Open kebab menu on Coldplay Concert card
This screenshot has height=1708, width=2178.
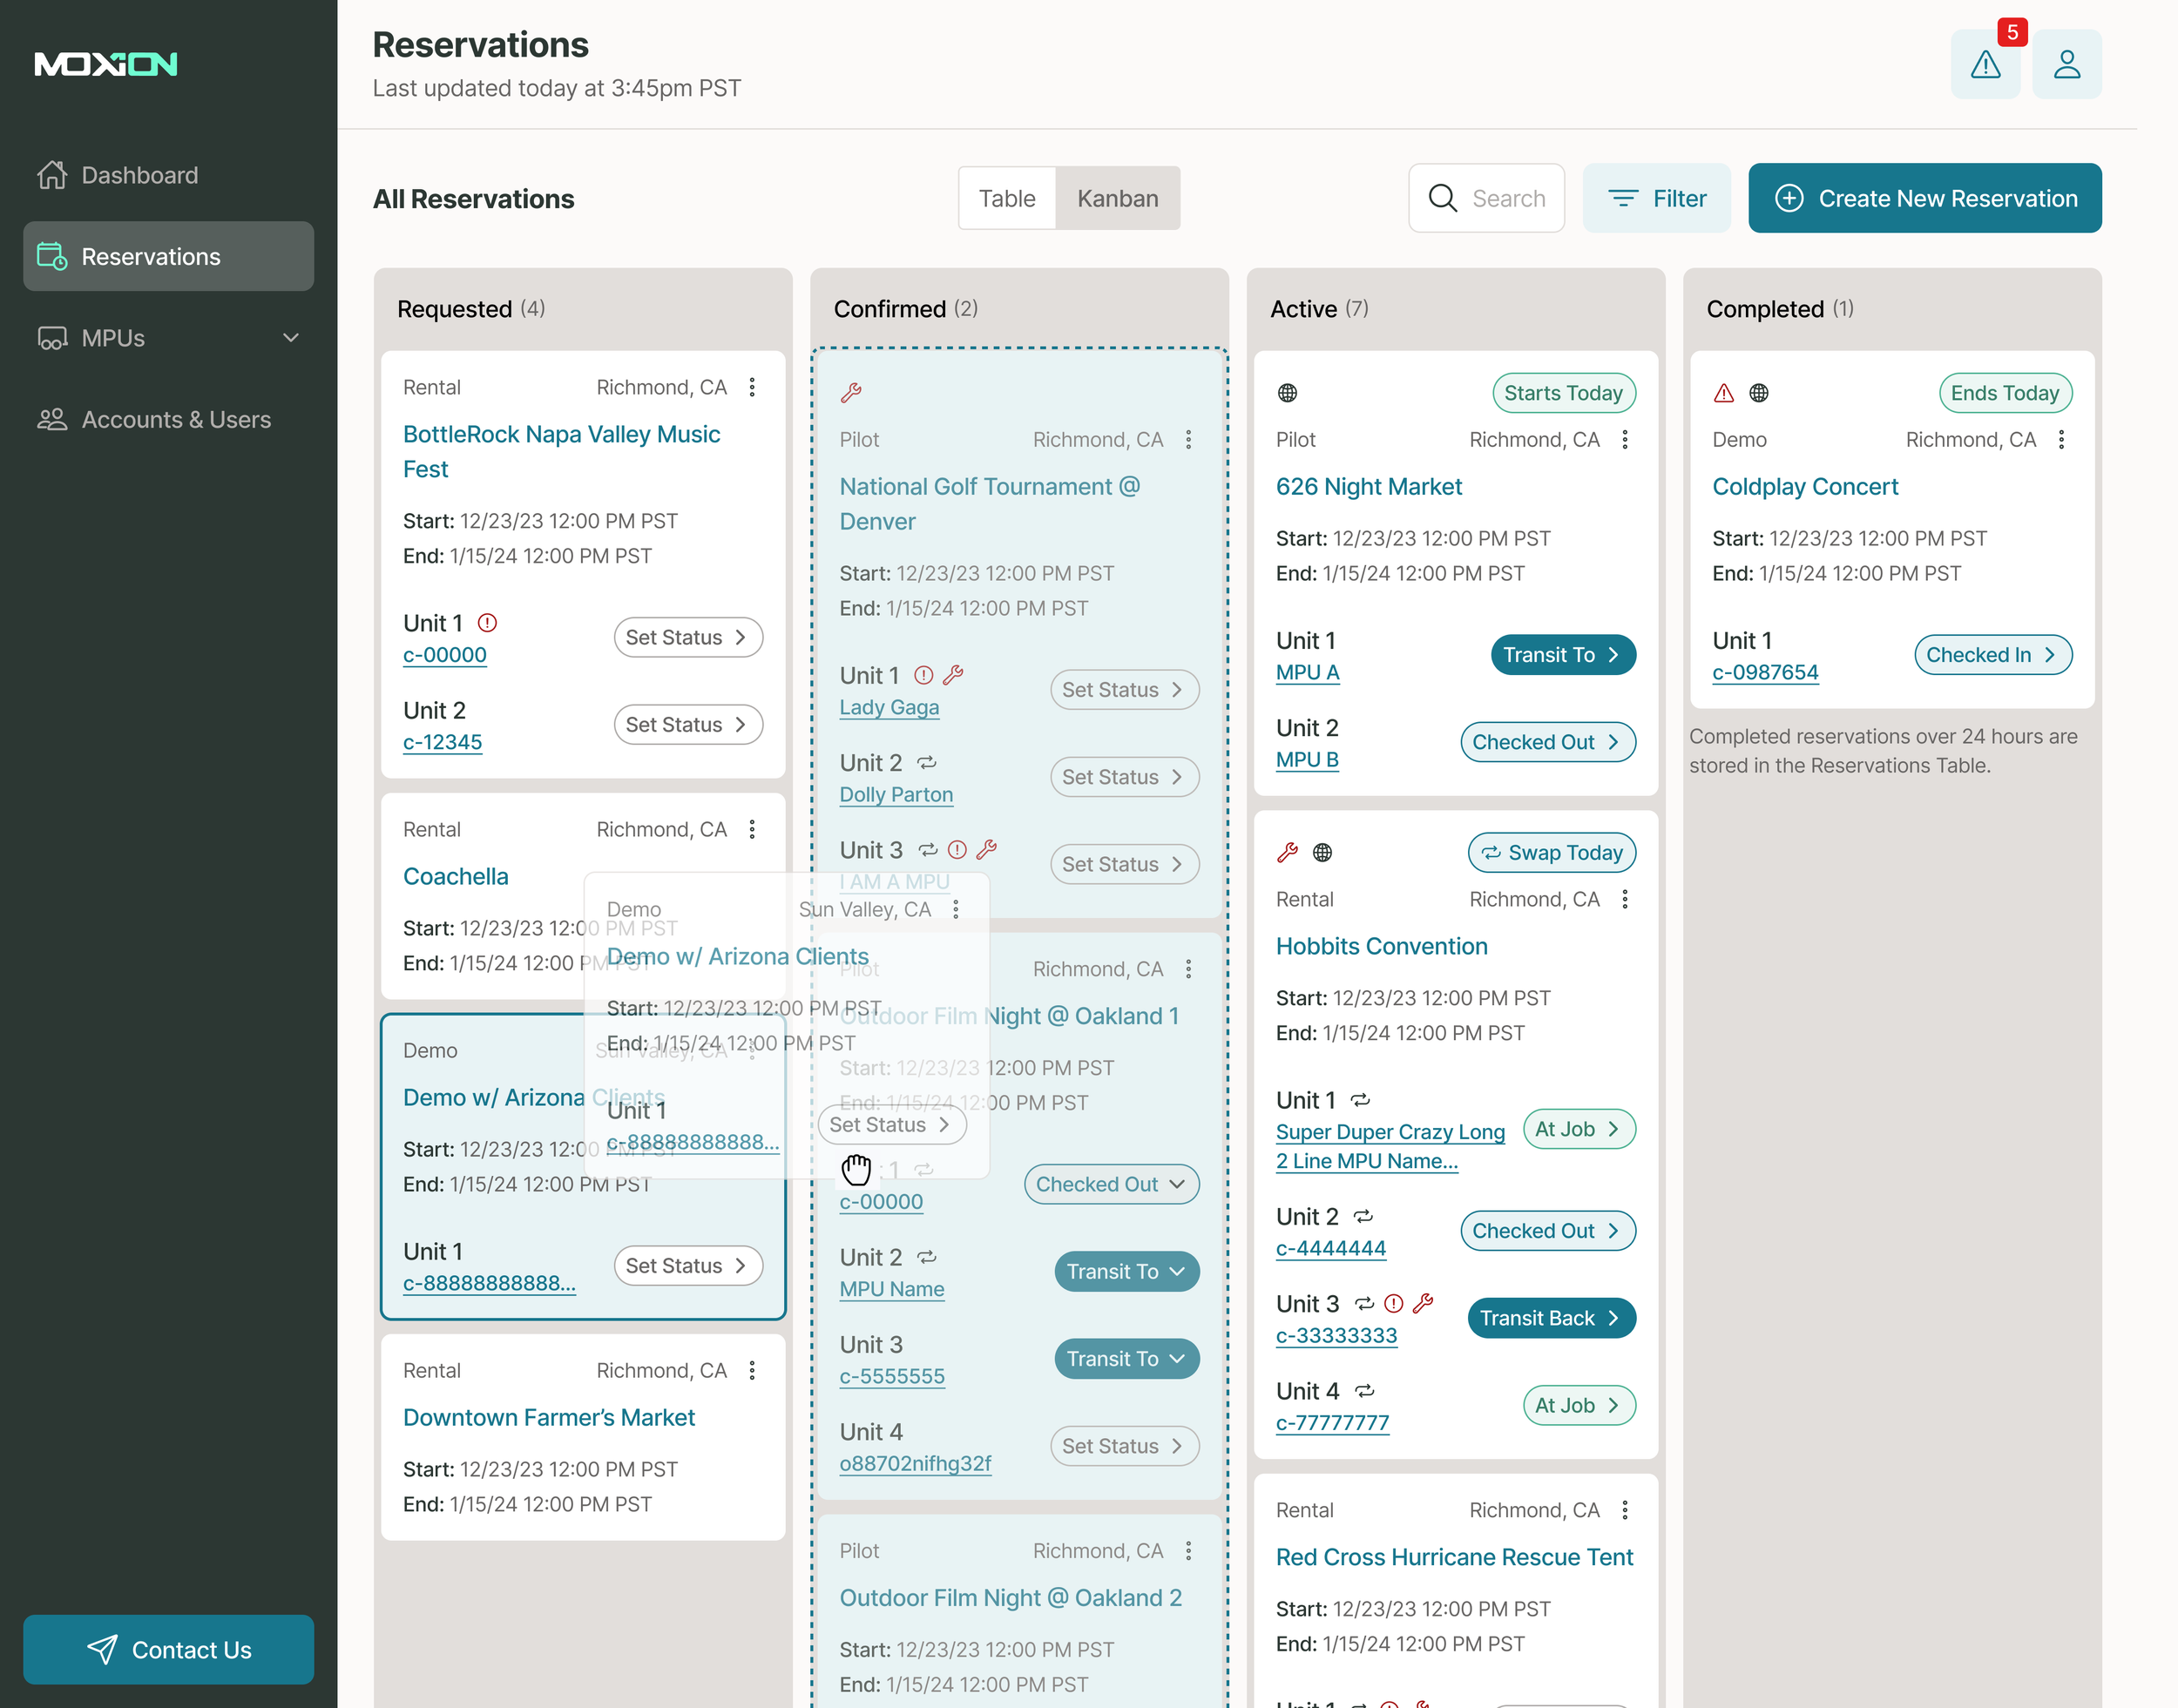click(2061, 440)
